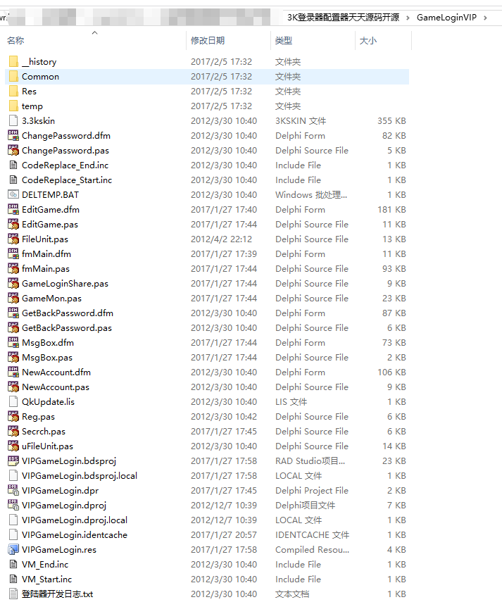Sort files by 修改日期 column header
Screen dimensions: 502x614
tap(208, 41)
